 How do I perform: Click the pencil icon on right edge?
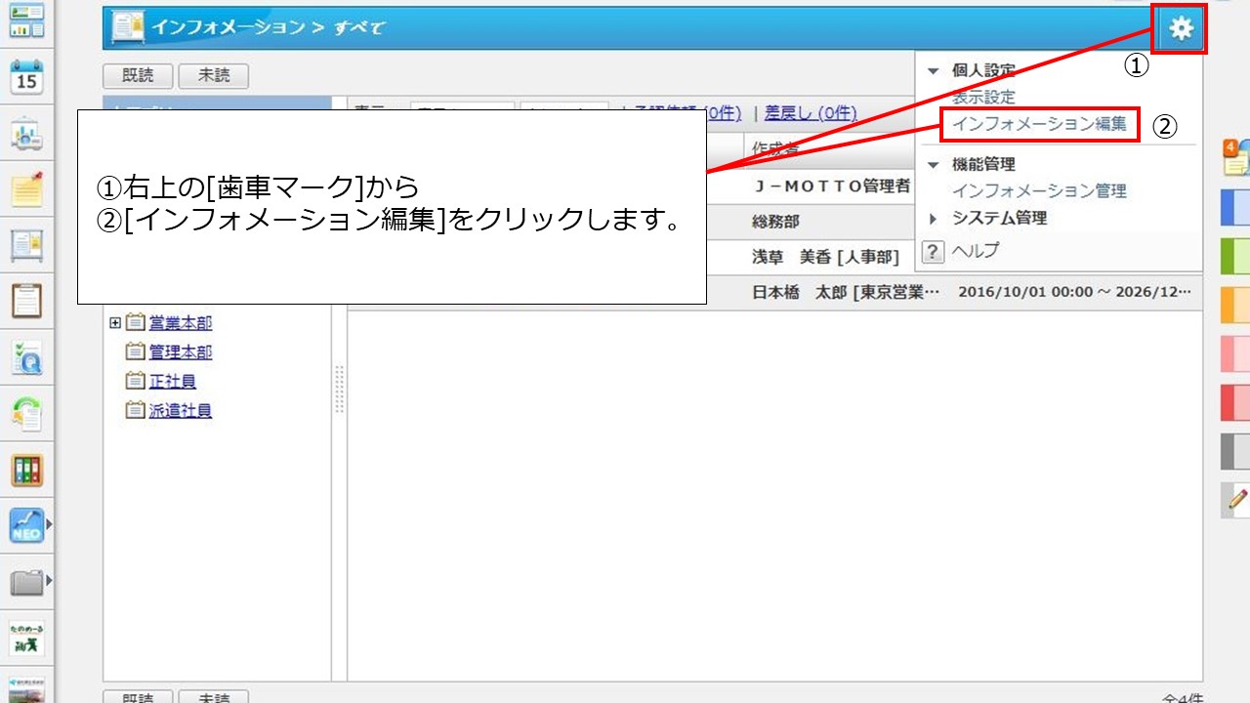point(1236,499)
